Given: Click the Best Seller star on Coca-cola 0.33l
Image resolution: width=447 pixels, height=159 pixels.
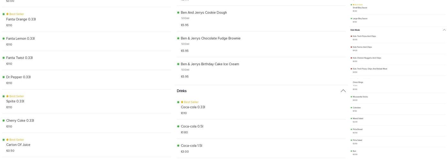Looking at the screenshot, I should click(x=182, y=102).
